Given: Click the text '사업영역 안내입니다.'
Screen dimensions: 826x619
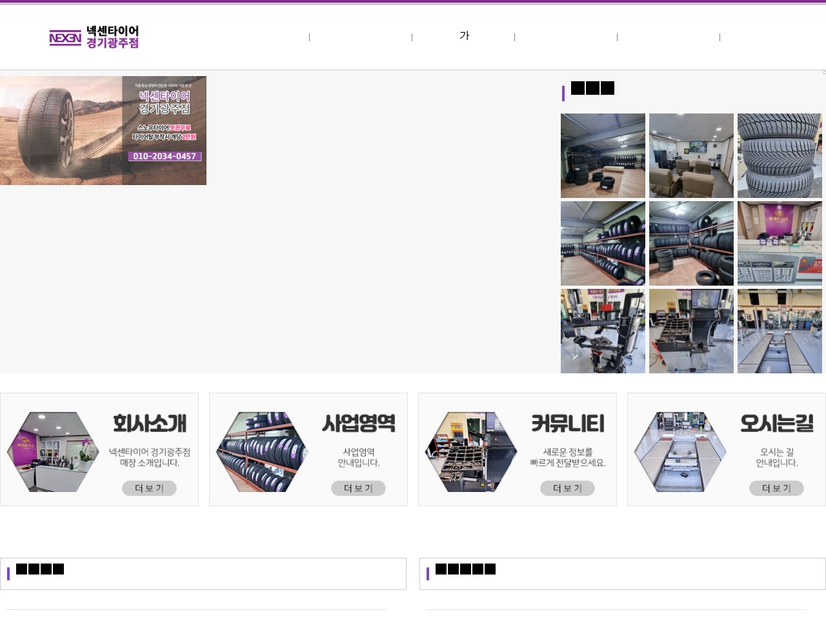Looking at the screenshot, I should point(359,457).
